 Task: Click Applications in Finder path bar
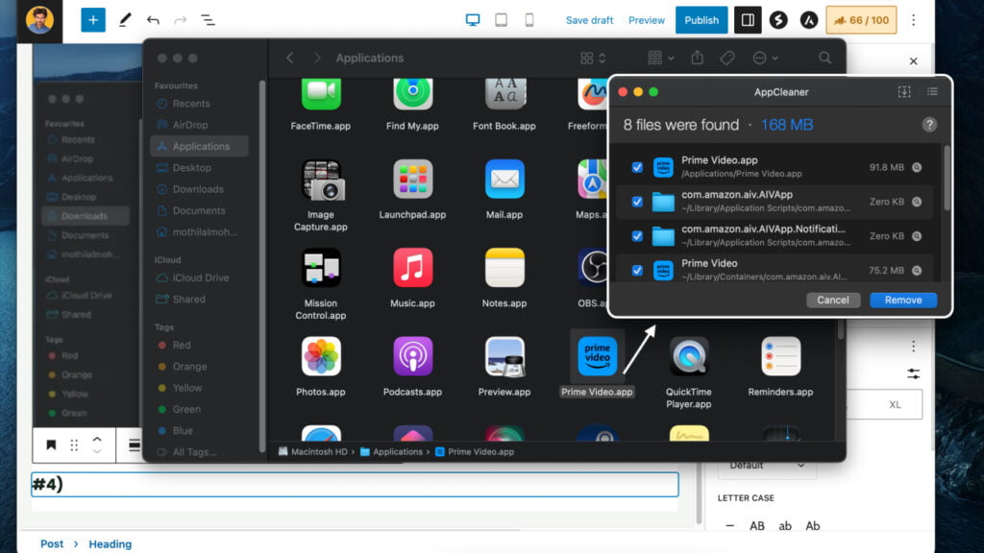tap(392, 451)
